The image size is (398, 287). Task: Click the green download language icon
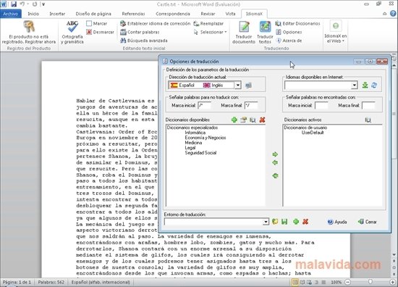click(x=365, y=86)
